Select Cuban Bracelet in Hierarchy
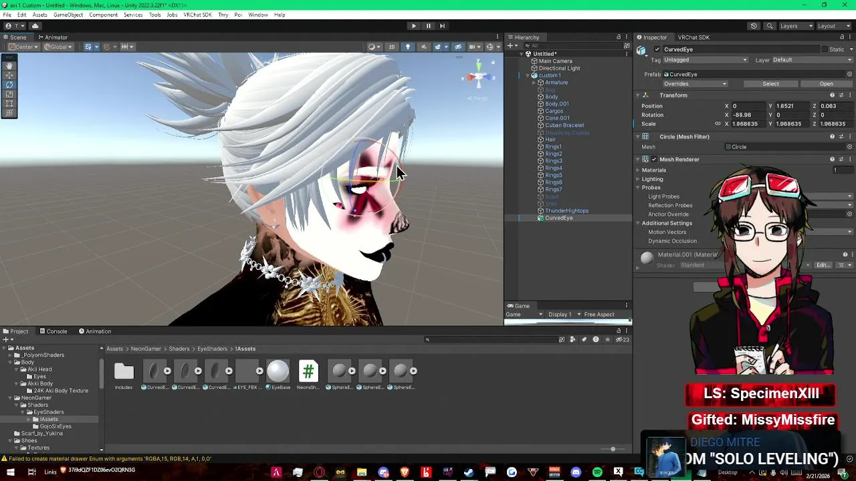Image resolution: width=856 pixels, height=481 pixels. coord(564,126)
